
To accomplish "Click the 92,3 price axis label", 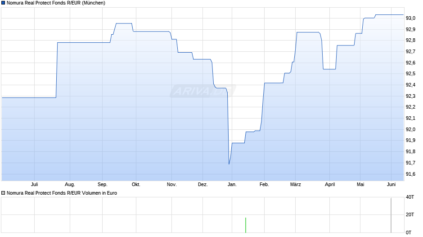I will (410, 96).
